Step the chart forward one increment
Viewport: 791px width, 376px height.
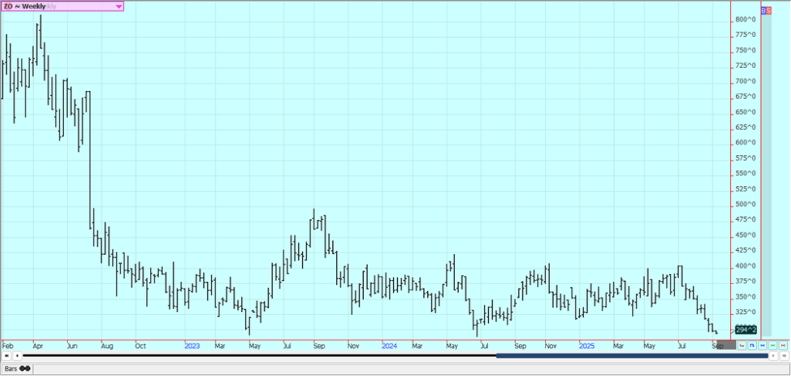[x=773, y=356]
